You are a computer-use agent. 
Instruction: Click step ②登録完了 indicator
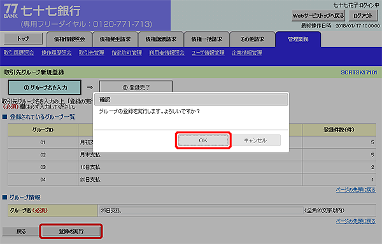(136, 87)
